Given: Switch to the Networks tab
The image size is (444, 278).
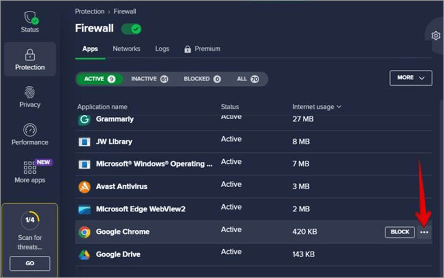Looking at the screenshot, I should [126, 49].
